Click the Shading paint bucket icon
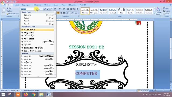Image resolution: width=172 pixels, height=97 pixels. click(x=72, y=13)
